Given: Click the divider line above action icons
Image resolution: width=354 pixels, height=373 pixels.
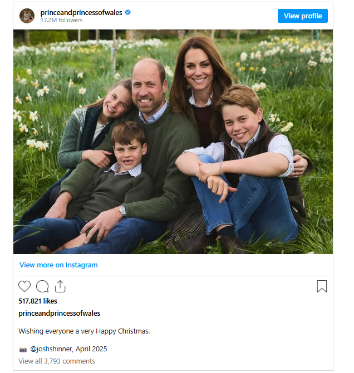Looking at the screenshot, I should tap(173, 276).
